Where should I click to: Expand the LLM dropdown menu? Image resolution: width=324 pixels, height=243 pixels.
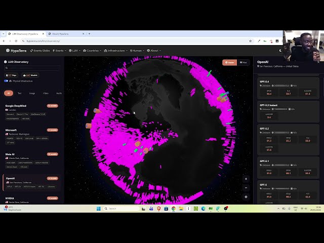coord(74,51)
